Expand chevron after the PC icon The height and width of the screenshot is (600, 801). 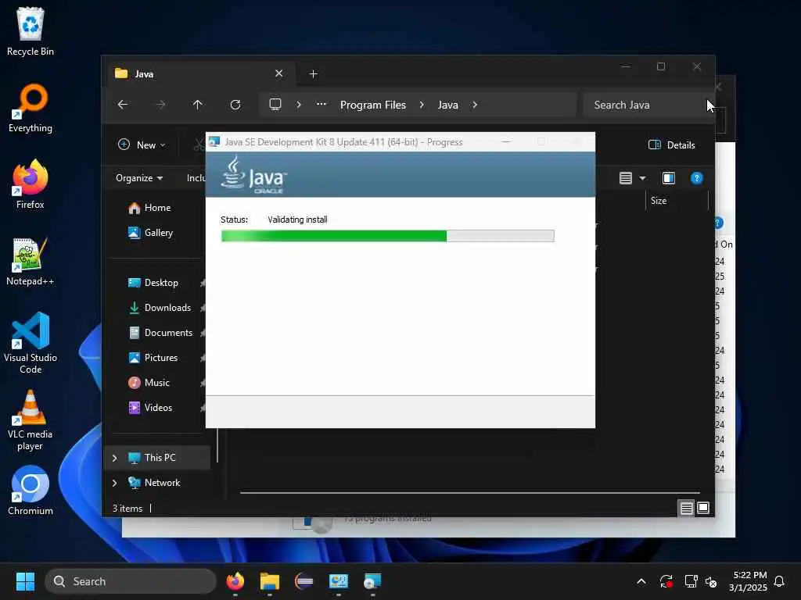(x=299, y=105)
